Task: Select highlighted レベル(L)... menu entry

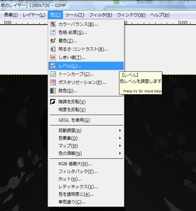Action: [x=86, y=66]
